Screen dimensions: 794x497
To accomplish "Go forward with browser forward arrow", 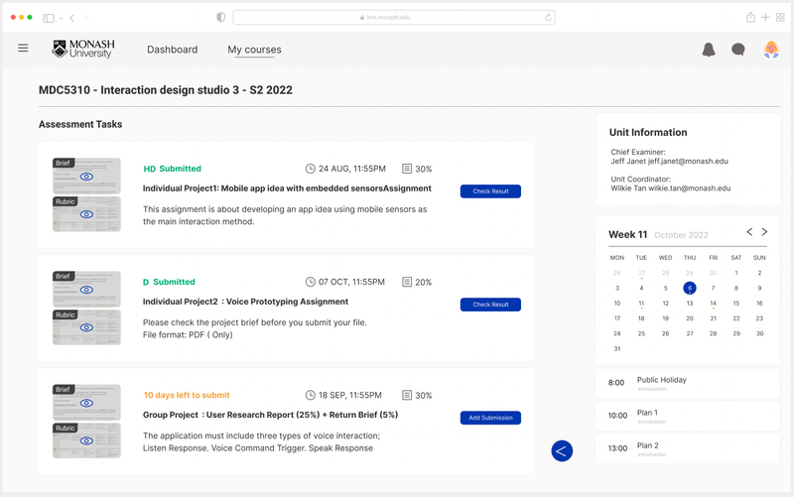I will [x=85, y=18].
